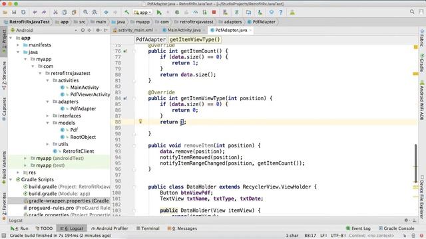Open the Build Variants side panel
Screen dimensions: 426x239
pyautogui.click(x=4, y=168)
